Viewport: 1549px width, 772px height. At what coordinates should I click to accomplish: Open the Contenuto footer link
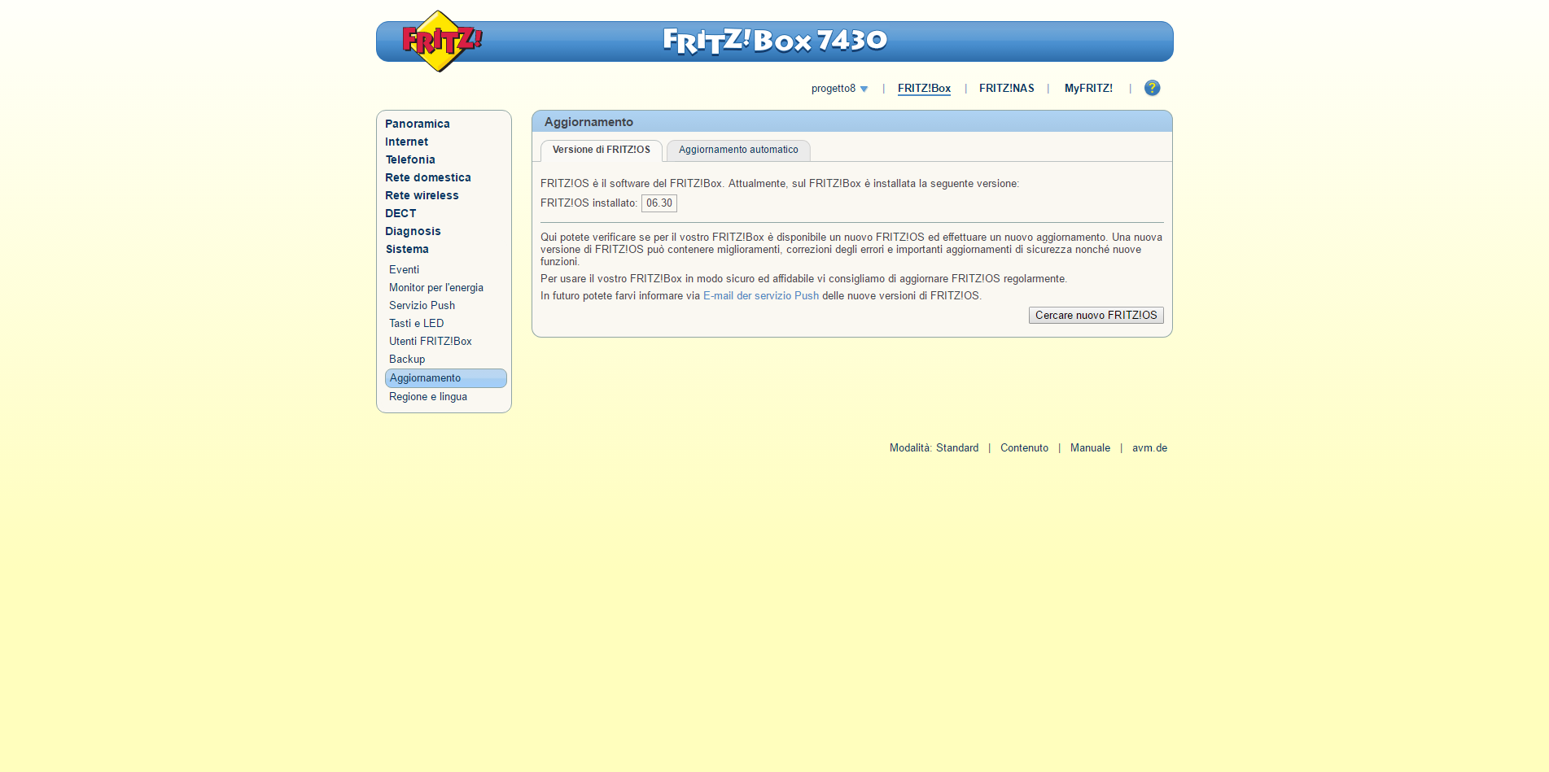click(1024, 447)
